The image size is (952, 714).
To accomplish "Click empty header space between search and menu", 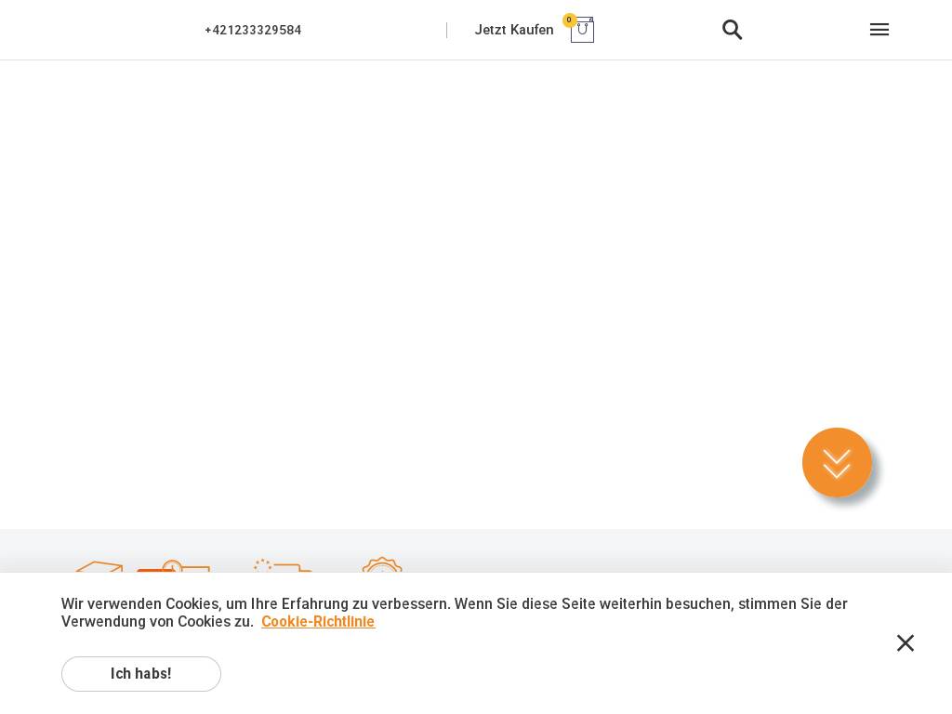I will 807,30.
